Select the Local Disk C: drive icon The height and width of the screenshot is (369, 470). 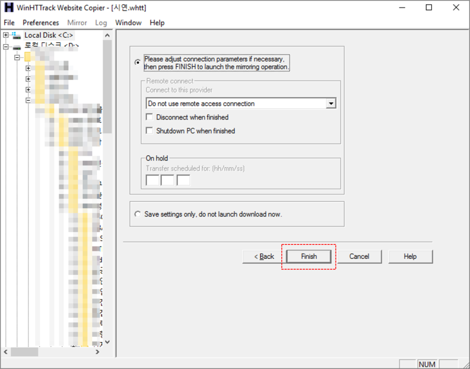[x=16, y=35]
